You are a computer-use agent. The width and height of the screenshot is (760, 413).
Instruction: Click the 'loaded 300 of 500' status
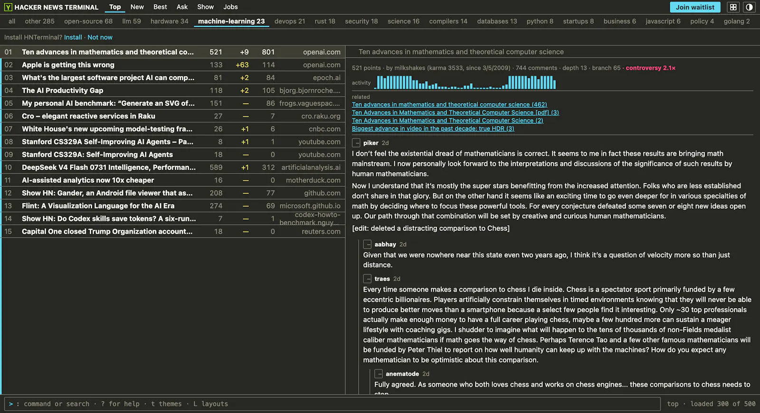[x=722, y=404]
